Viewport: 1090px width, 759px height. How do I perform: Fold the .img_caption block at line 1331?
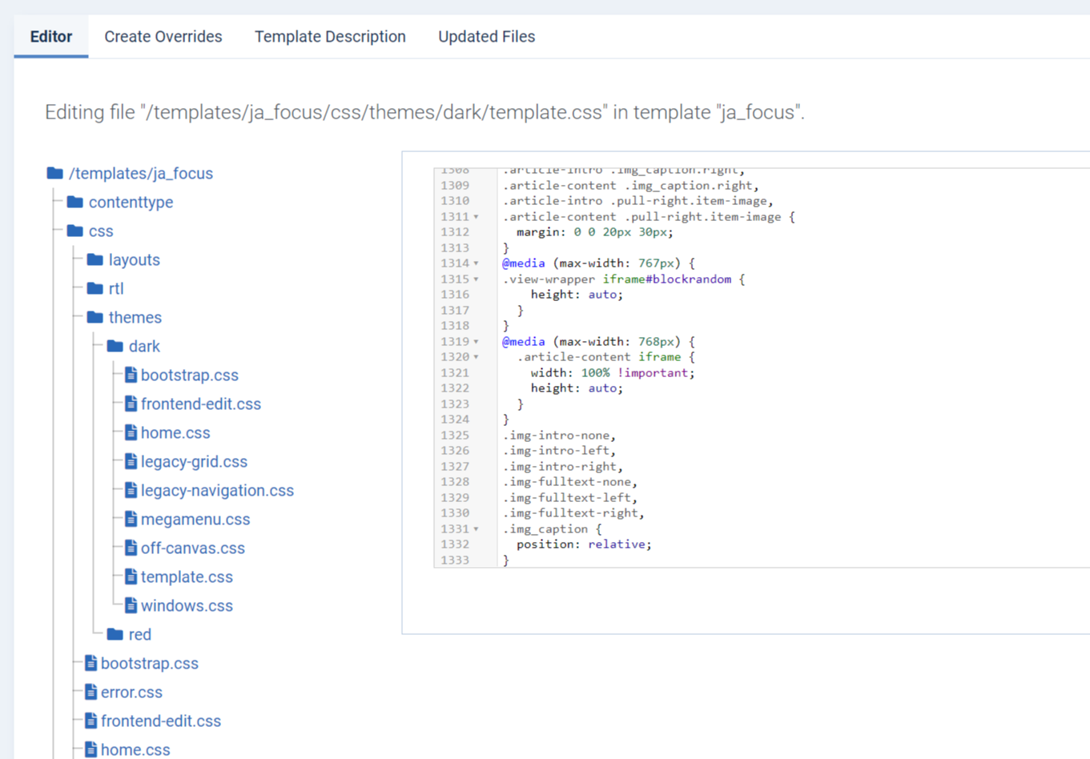pos(476,529)
